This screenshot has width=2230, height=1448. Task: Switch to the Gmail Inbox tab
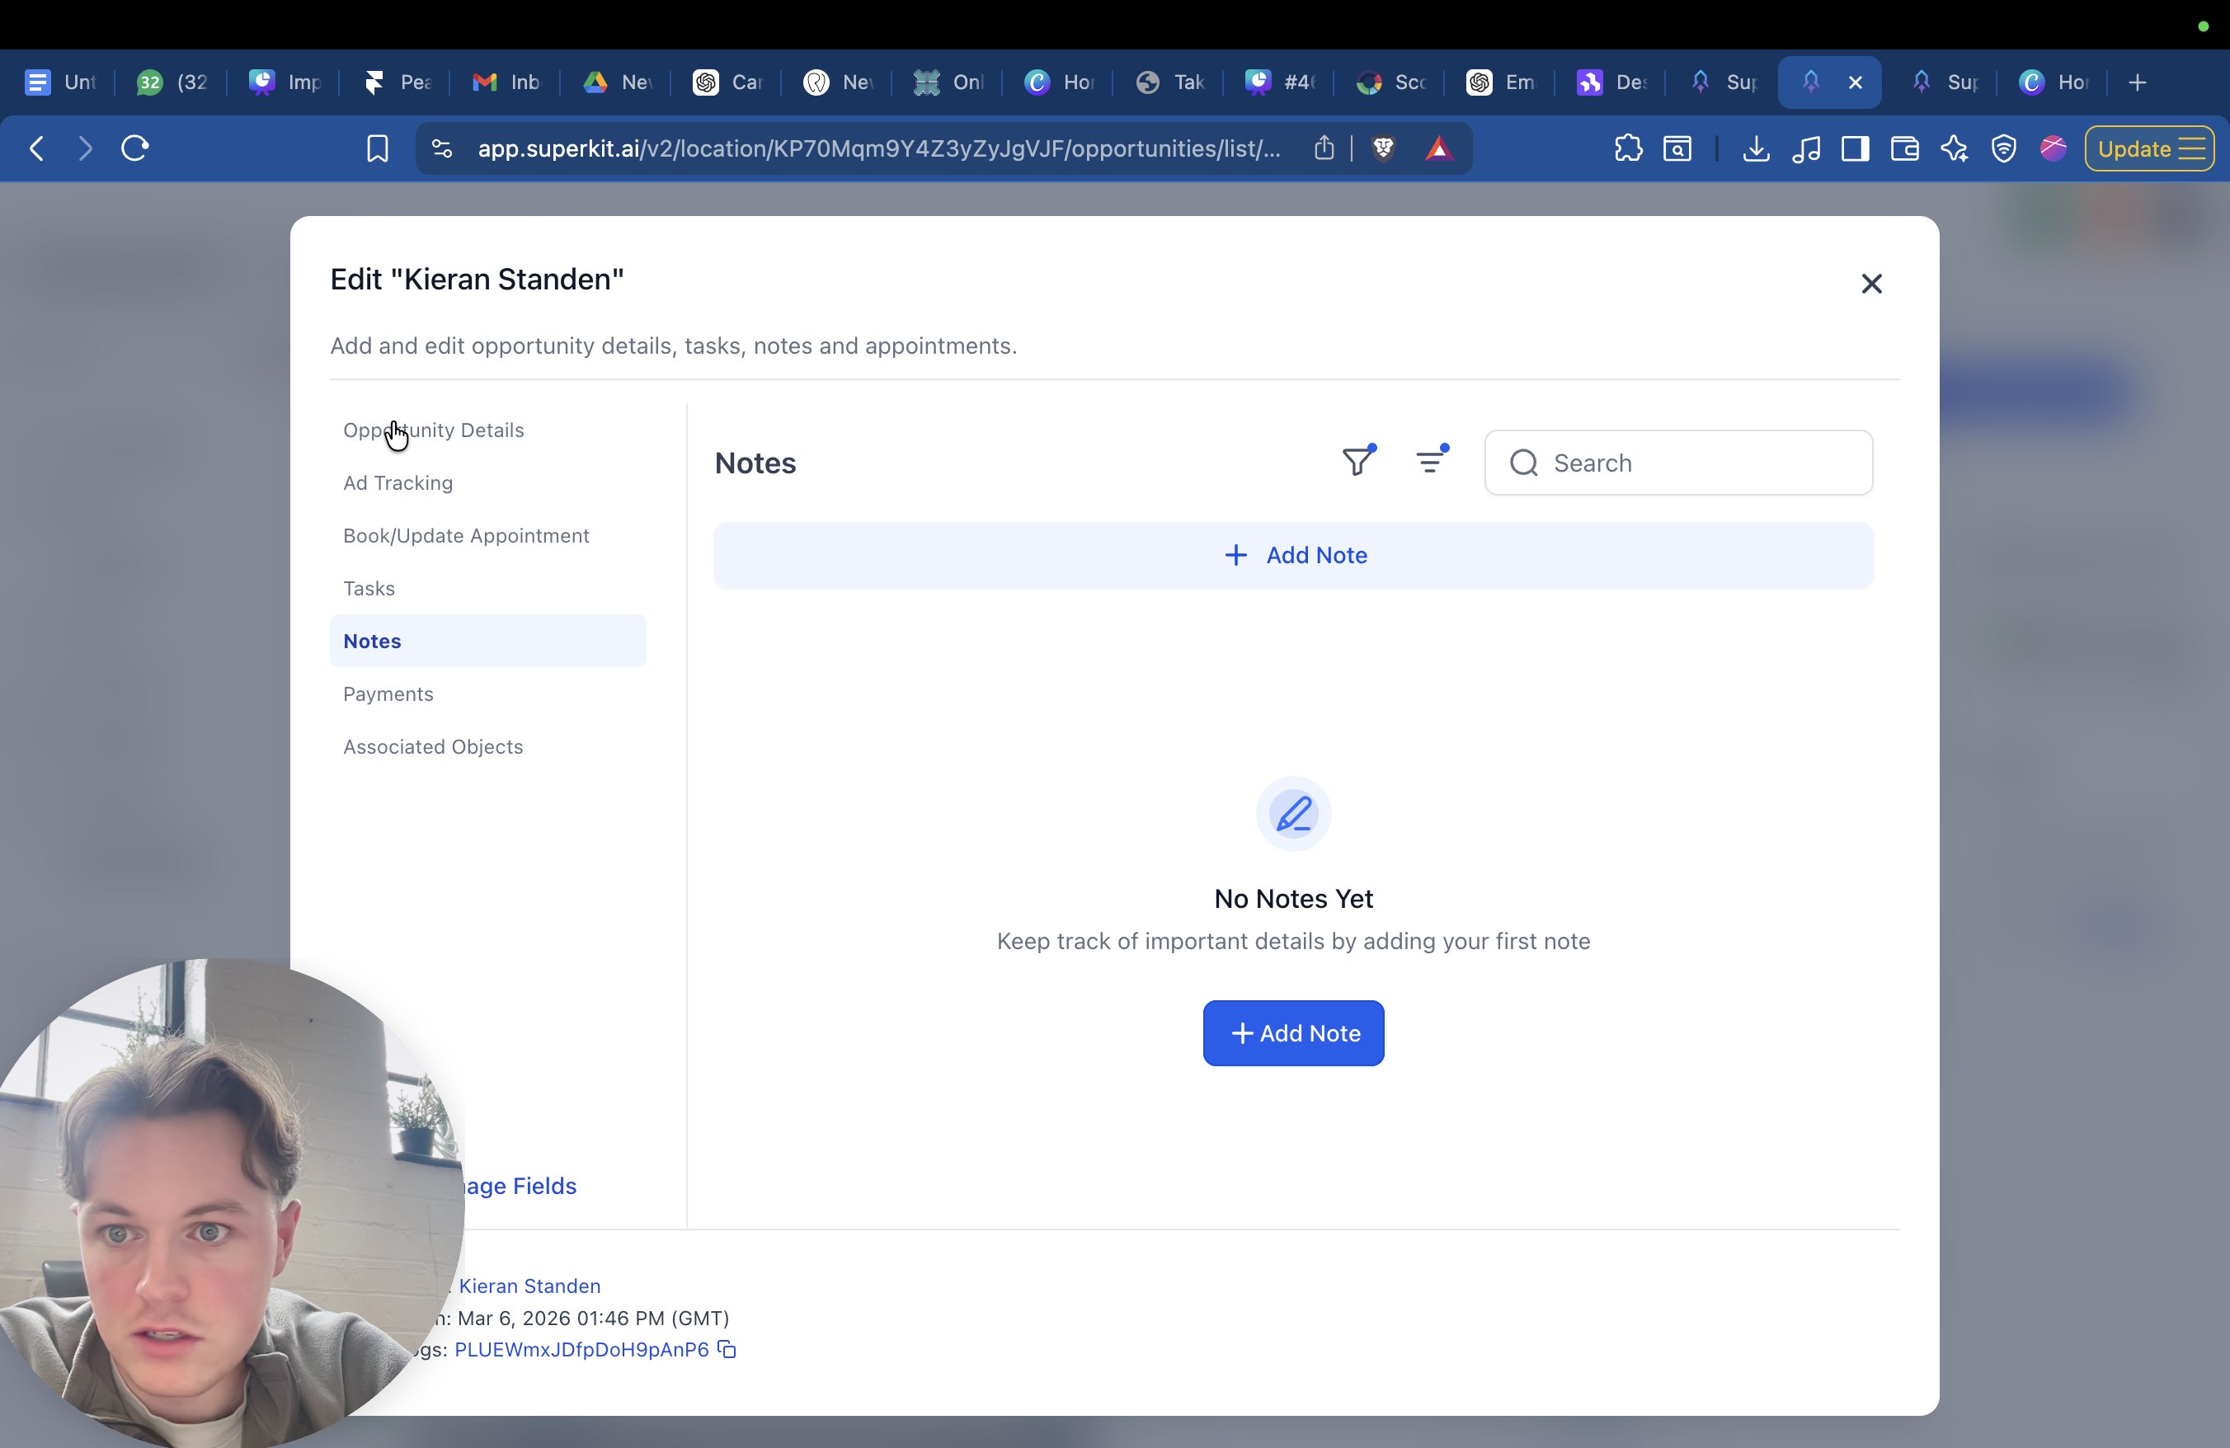(x=507, y=82)
